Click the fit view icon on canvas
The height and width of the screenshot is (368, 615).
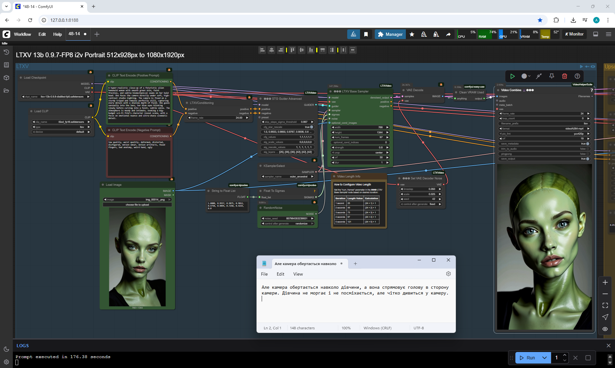(x=605, y=305)
